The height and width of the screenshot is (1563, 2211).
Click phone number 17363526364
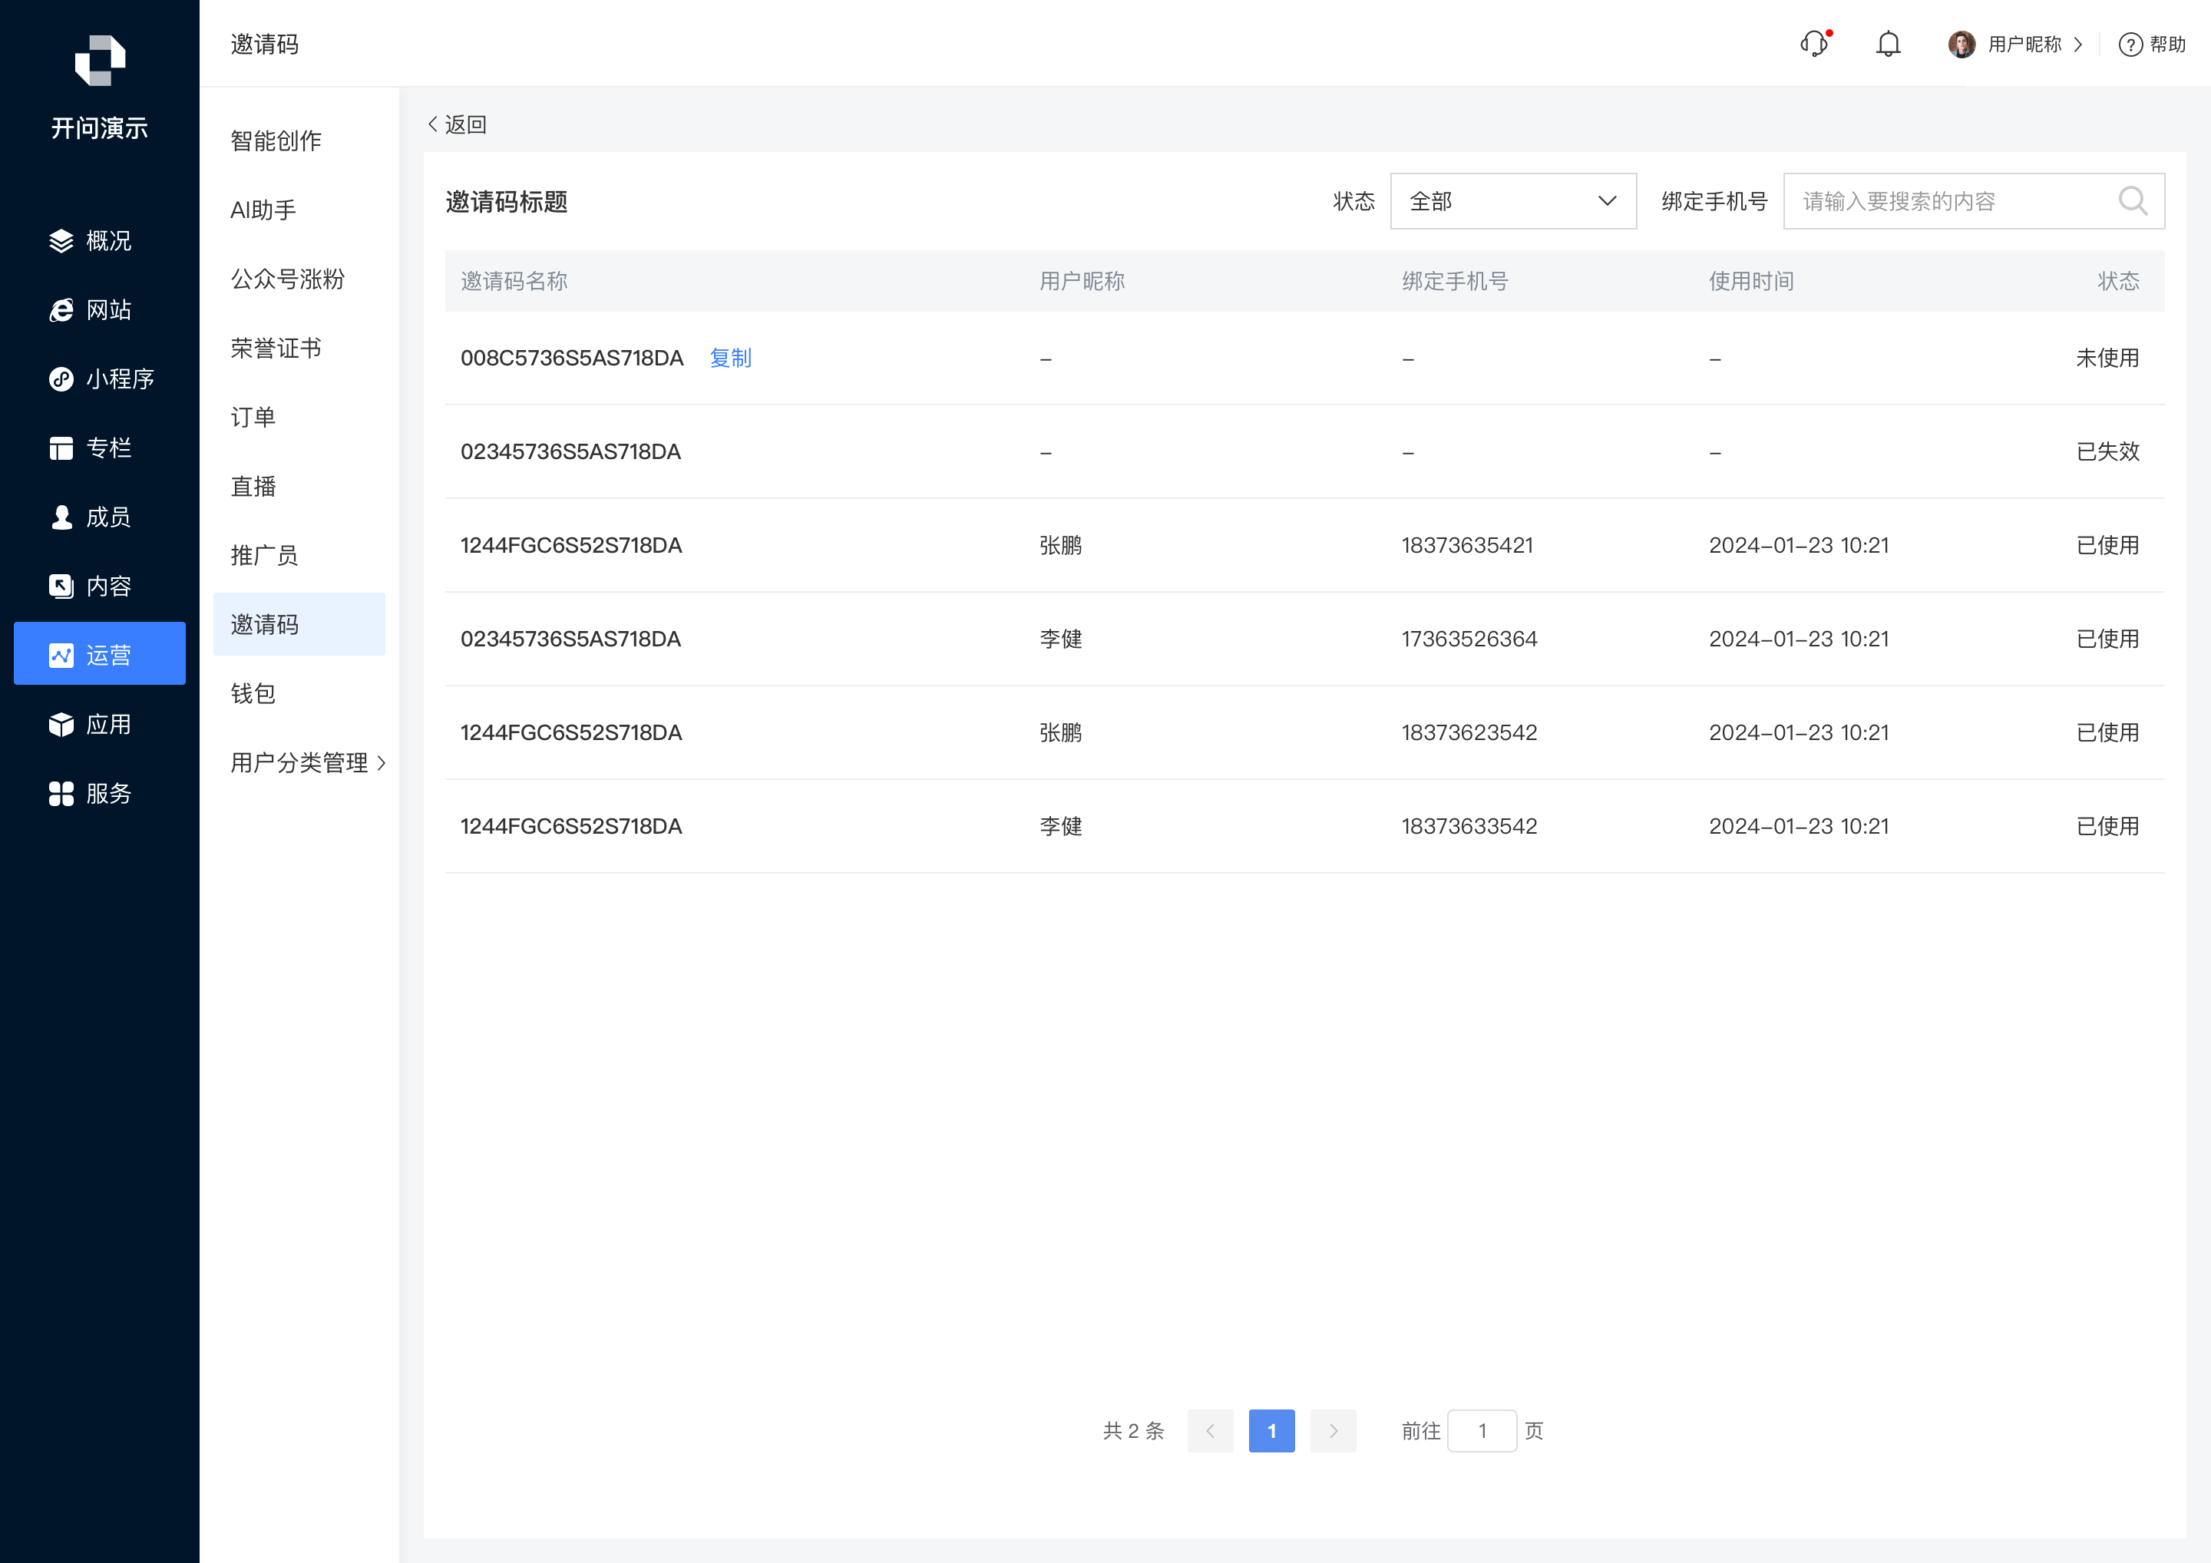[1469, 639]
